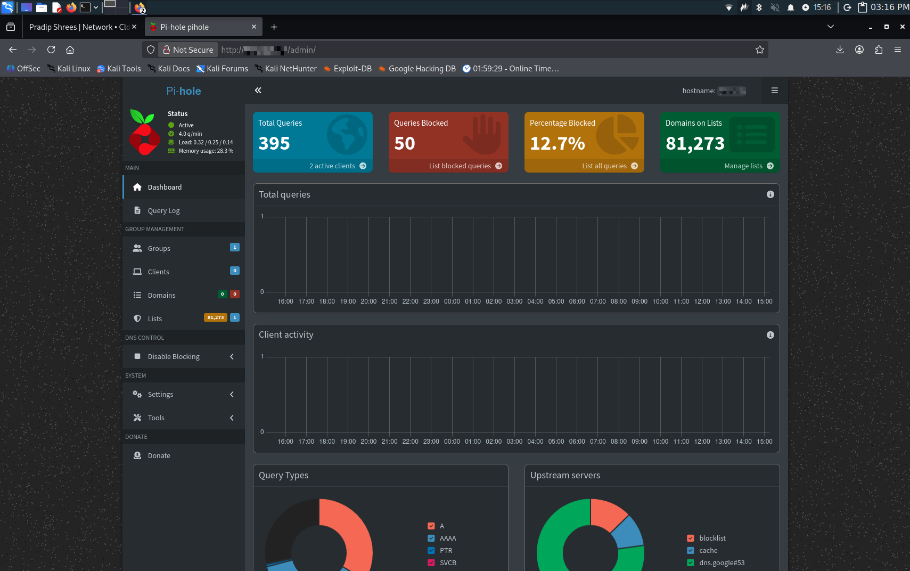Screen dimensions: 910x571
Task: Select the Groups icon in Group Management
Action: [138, 248]
